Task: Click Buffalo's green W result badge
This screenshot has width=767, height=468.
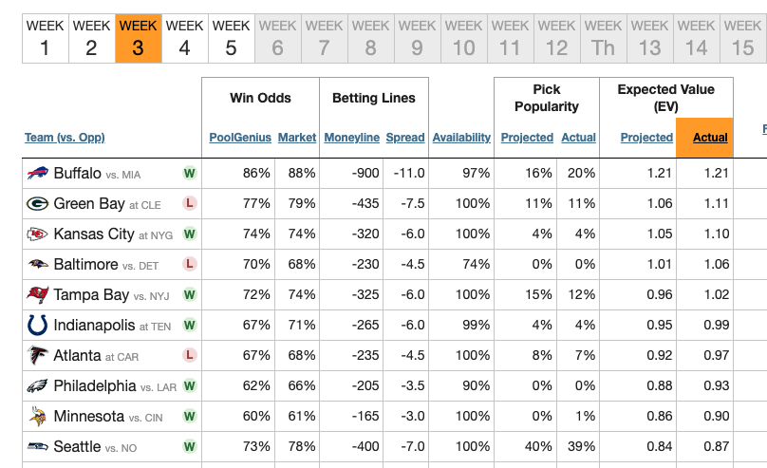Action: [190, 174]
